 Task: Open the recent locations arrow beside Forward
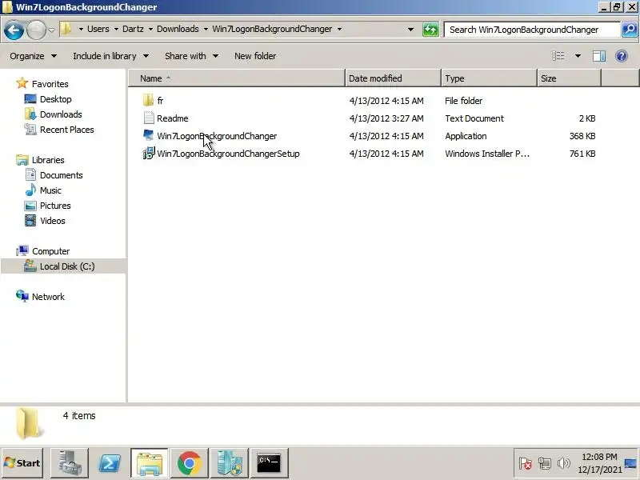coord(51,30)
